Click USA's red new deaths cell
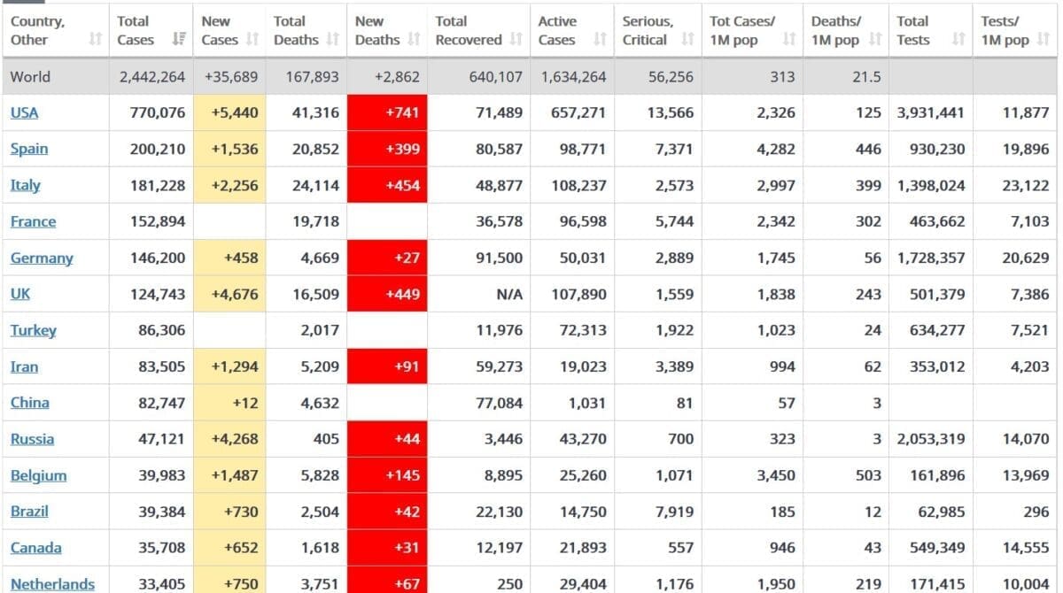1063x593 pixels. (387, 112)
